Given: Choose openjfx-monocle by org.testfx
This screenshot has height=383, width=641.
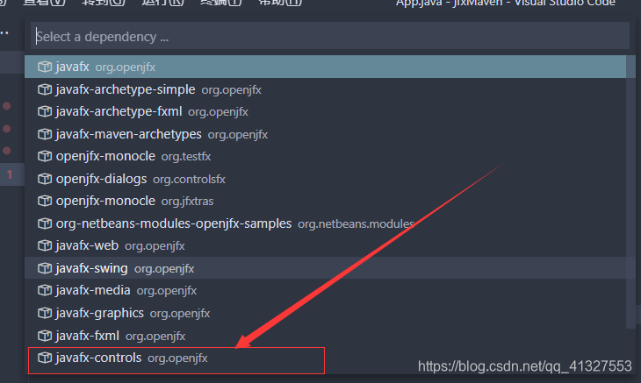Looking at the screenshot, I should point(325,156).
